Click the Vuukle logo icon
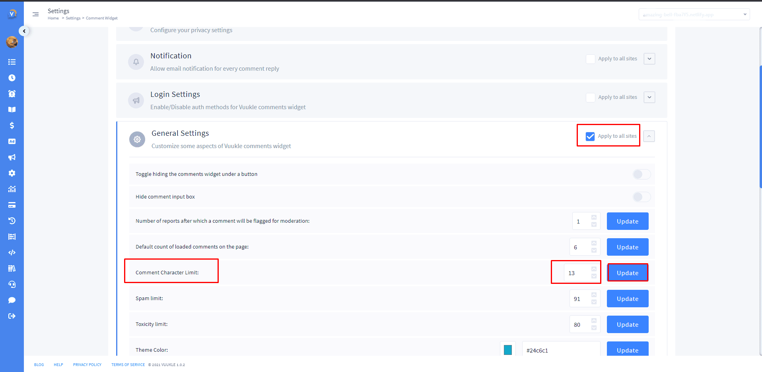 [x=12, y=14]
